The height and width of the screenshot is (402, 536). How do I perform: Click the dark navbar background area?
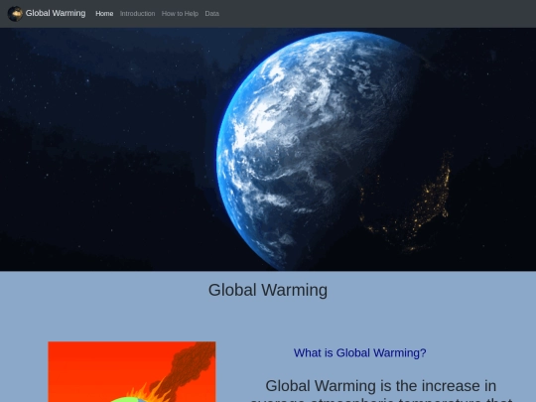click(x=376, y=14)
